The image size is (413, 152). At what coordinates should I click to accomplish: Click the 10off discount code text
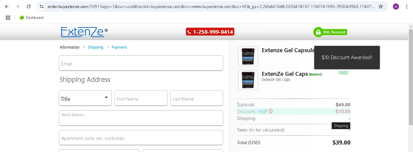[x=262, y=112]
